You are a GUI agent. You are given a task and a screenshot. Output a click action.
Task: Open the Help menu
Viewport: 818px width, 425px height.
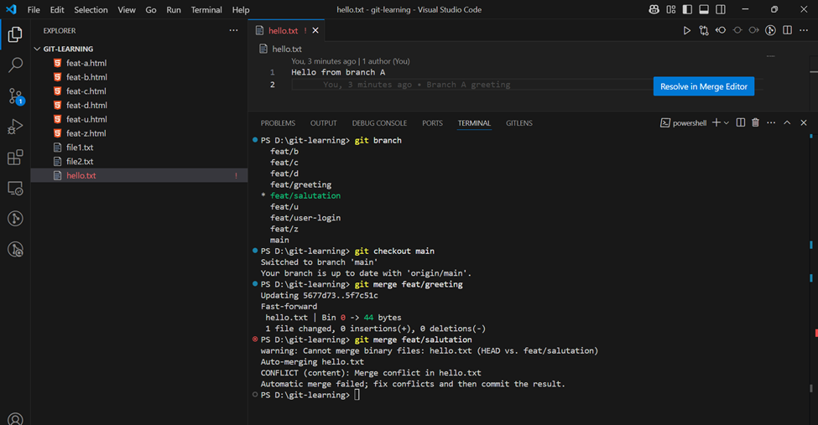241,10
